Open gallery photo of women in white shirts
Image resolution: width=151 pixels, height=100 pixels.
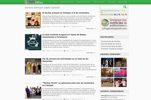point(120,82)
